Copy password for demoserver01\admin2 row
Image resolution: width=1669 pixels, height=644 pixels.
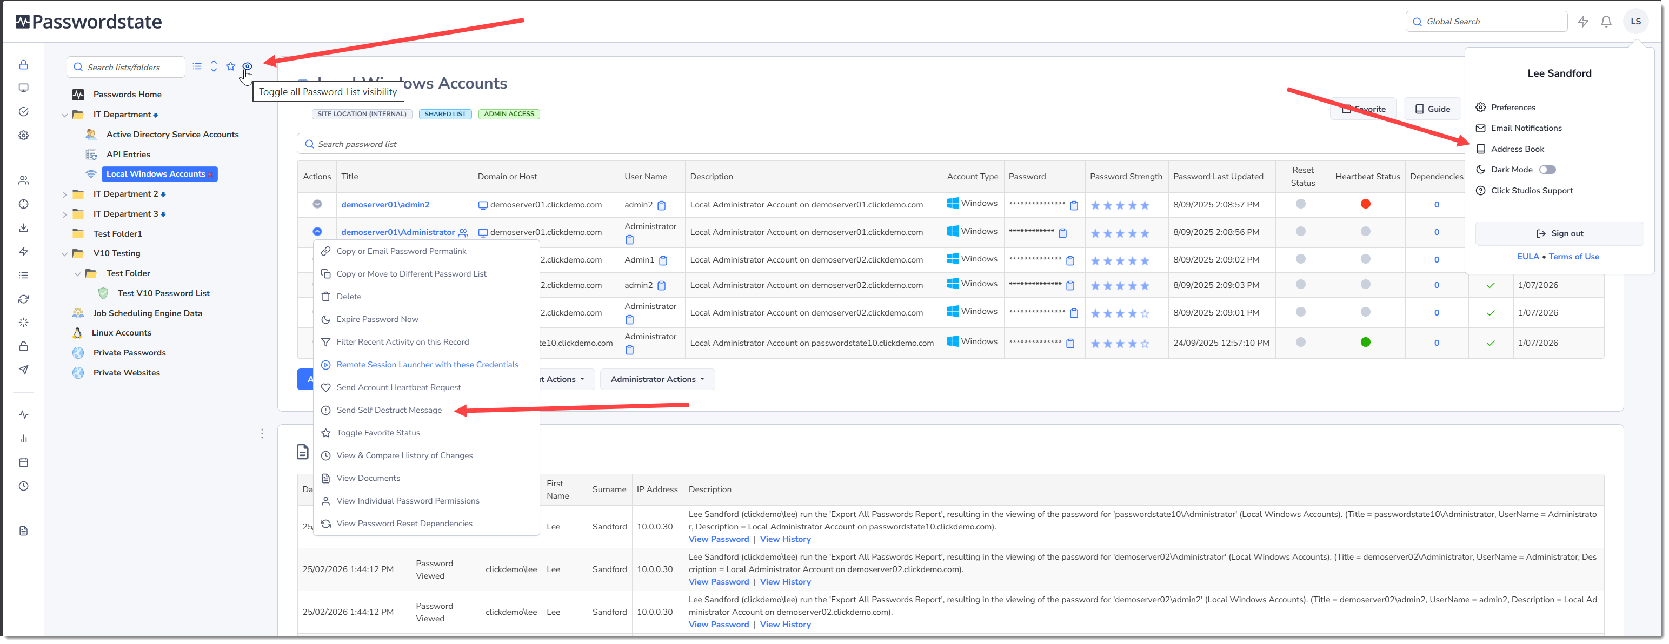point(1074,206)
